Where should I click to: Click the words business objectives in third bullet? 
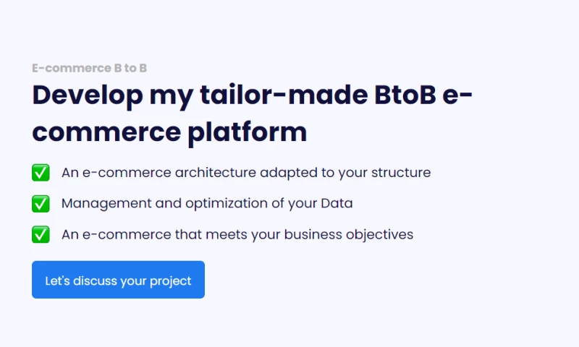pos(348,234)
